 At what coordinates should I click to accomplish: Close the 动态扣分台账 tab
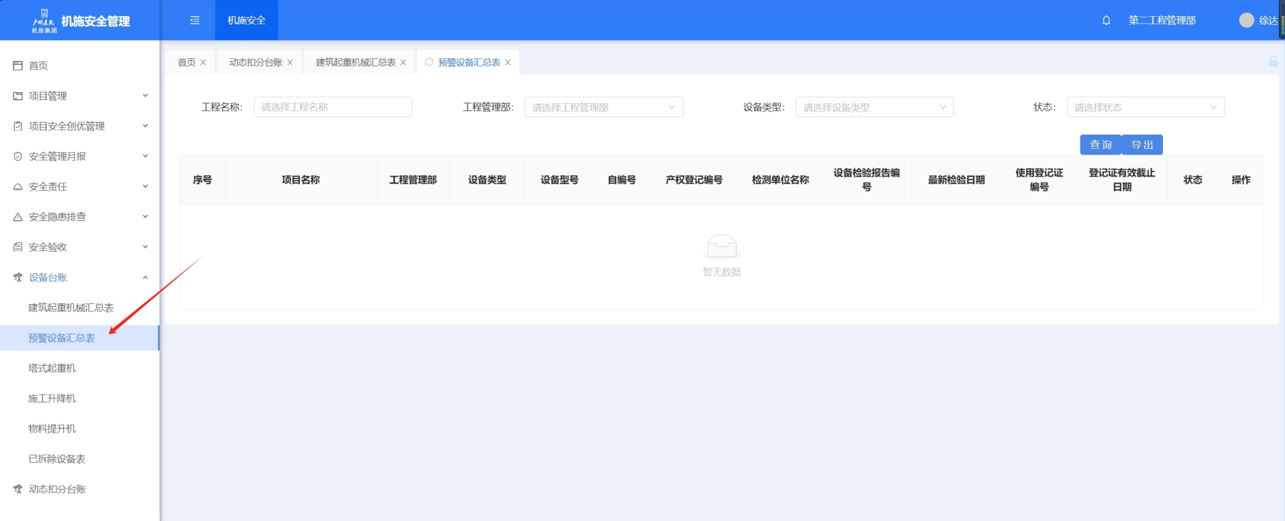tap(290, 62)
